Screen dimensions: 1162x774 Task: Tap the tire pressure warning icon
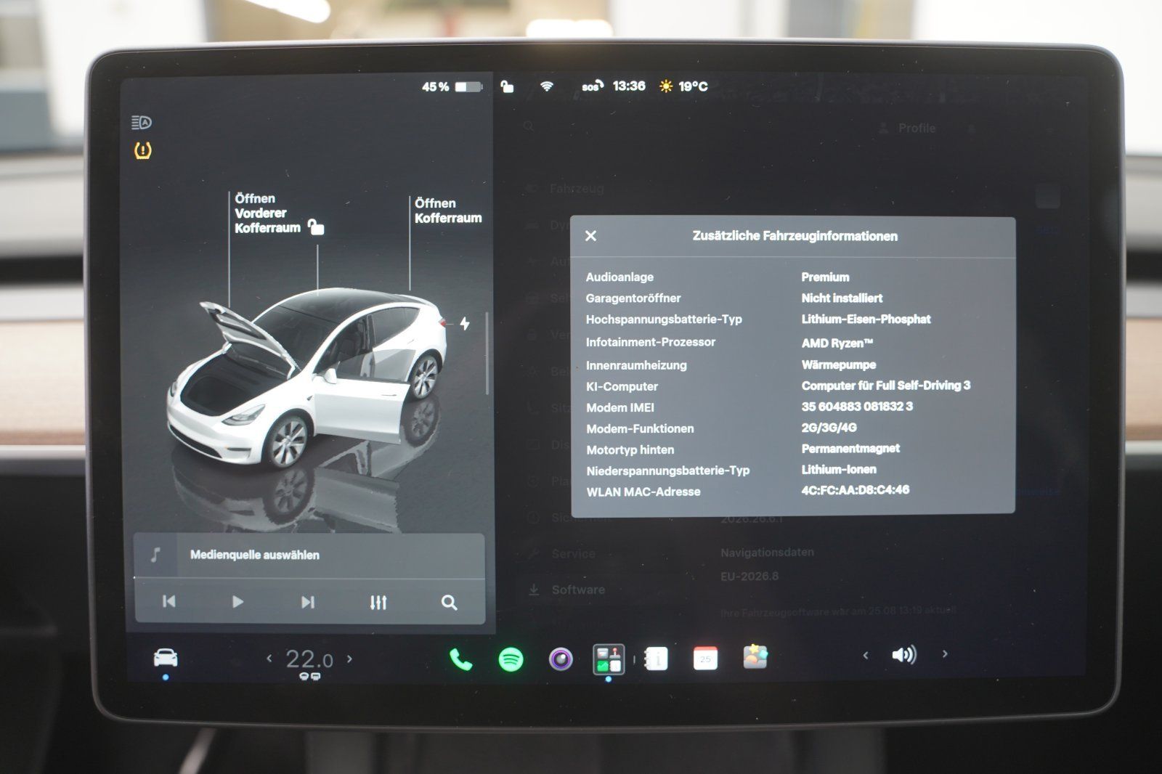click(143, 151)
